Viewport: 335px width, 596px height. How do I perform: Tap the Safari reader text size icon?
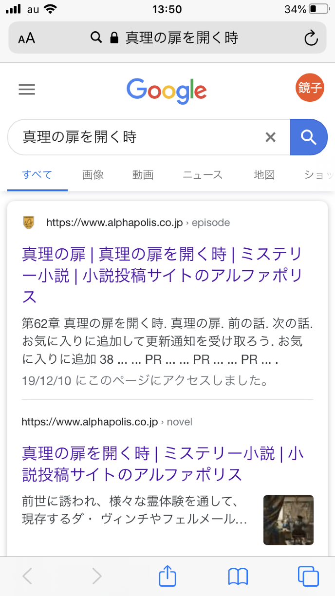[x=27, y=38]
